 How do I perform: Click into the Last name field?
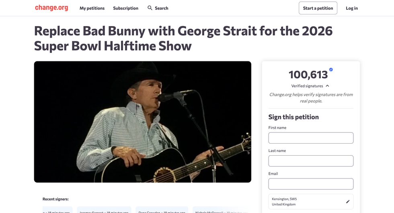[x=311, y=161]
